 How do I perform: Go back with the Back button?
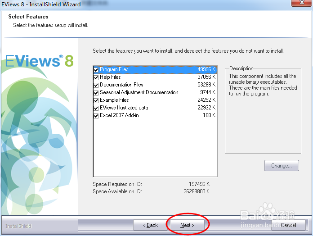pyautogui.click(x=150, y=225)
